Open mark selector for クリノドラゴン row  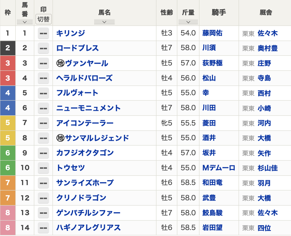click(43, 198)
